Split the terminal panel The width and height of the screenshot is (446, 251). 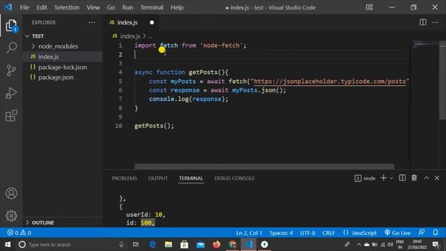pos(402,178)
